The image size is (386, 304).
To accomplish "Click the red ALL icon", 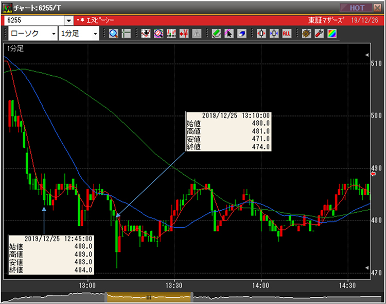I will (287, 33).
